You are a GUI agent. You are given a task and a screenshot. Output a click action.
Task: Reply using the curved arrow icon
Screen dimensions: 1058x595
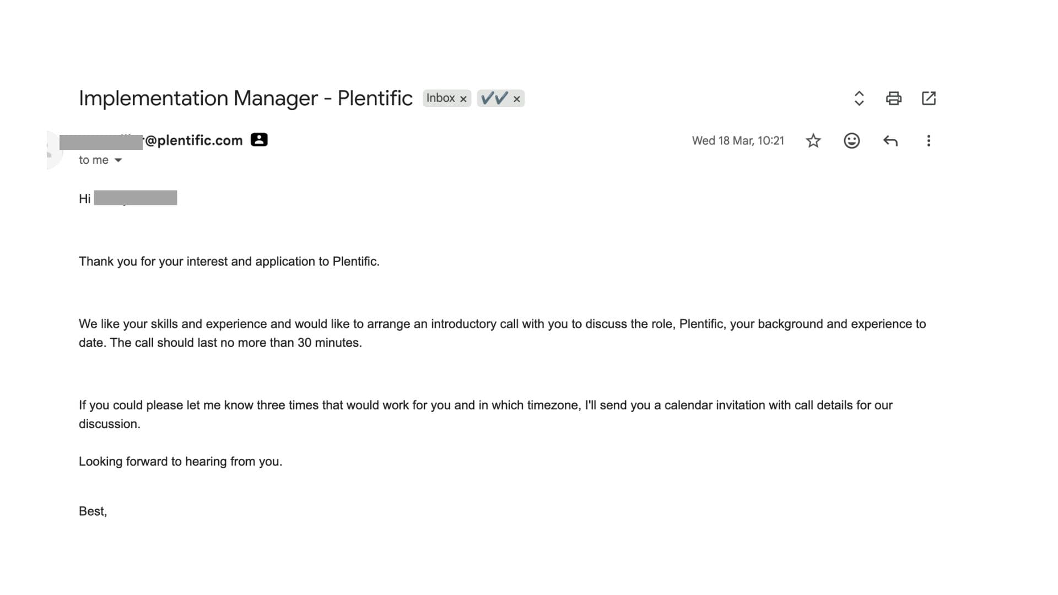890,141
